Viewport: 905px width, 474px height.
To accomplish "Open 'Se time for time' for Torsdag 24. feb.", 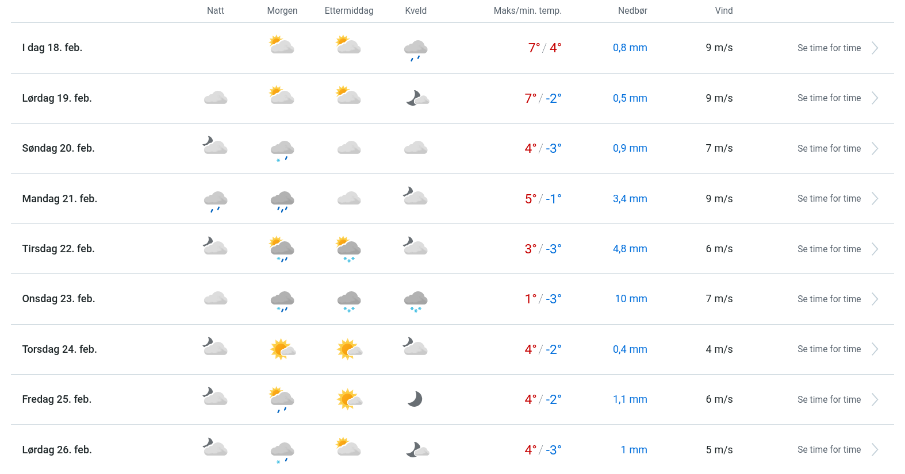I will point(829,349).
